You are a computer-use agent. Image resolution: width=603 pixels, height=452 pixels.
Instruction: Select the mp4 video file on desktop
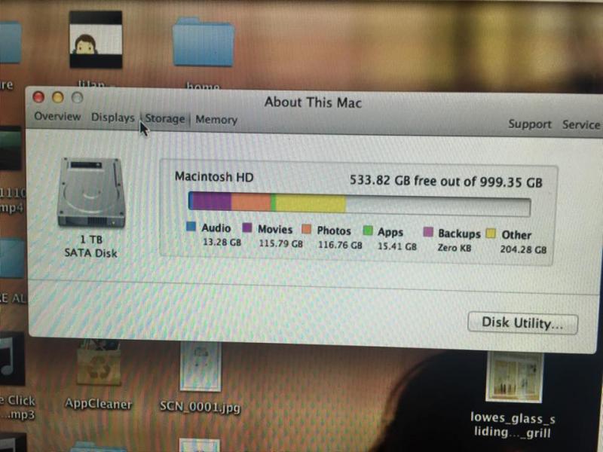[11, 148]
